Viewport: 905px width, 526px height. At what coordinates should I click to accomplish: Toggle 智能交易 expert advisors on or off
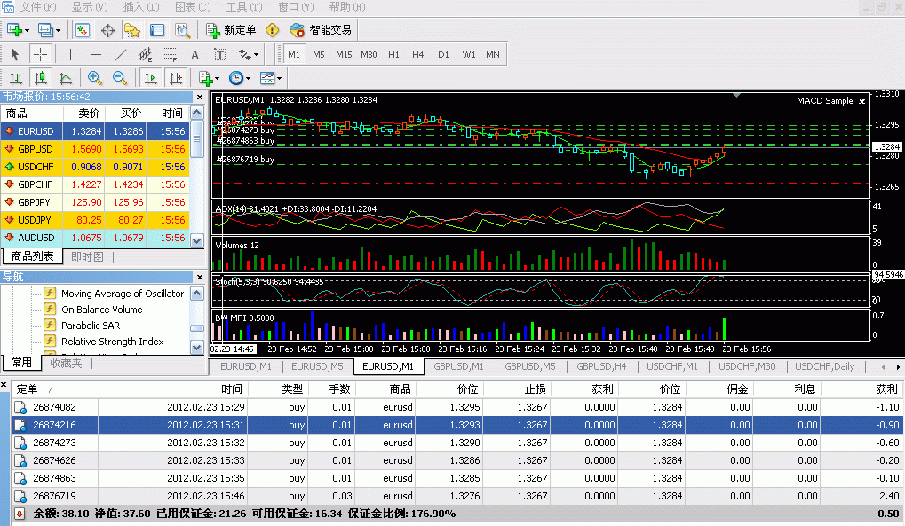pos(321,30)
